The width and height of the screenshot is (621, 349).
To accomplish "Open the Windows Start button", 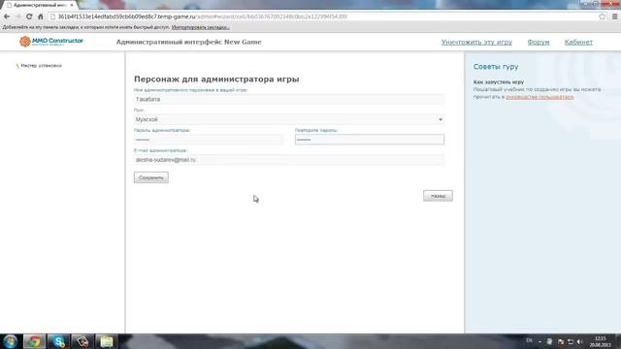I will (10, 341).
